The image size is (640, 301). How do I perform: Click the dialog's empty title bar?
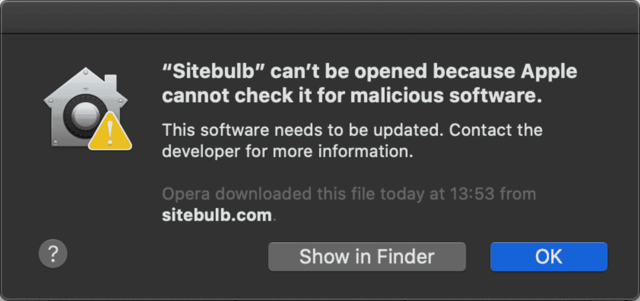coord(320,17)
